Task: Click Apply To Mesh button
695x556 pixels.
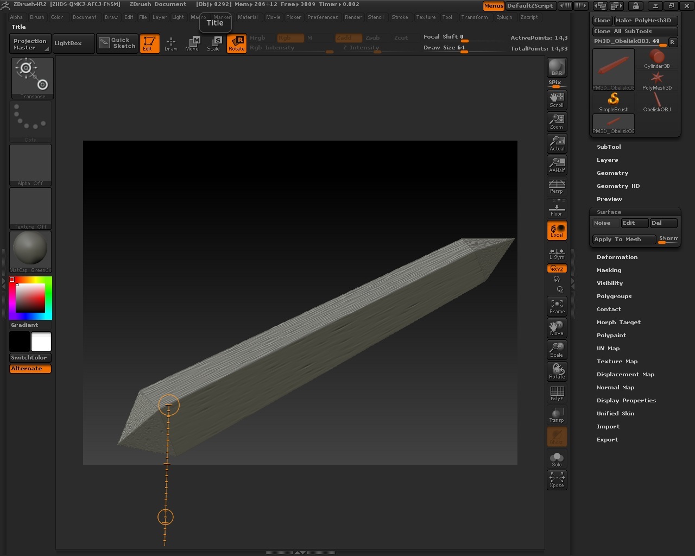Action: [x=624, y=239]
